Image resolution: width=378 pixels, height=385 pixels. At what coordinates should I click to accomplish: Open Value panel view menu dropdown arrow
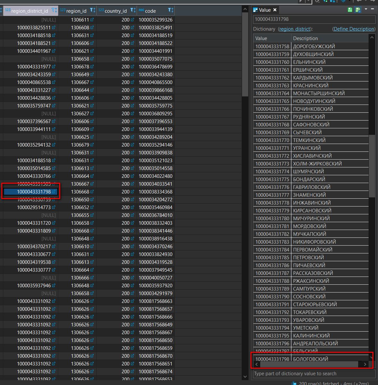pos(366,9)
